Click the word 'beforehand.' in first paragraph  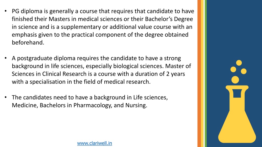(x=28, y=43)
